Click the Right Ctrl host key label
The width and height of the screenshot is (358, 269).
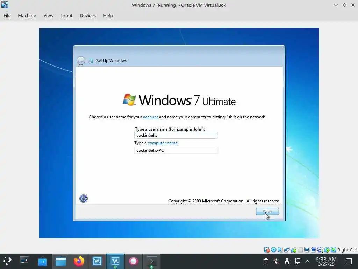click(347, 250)
